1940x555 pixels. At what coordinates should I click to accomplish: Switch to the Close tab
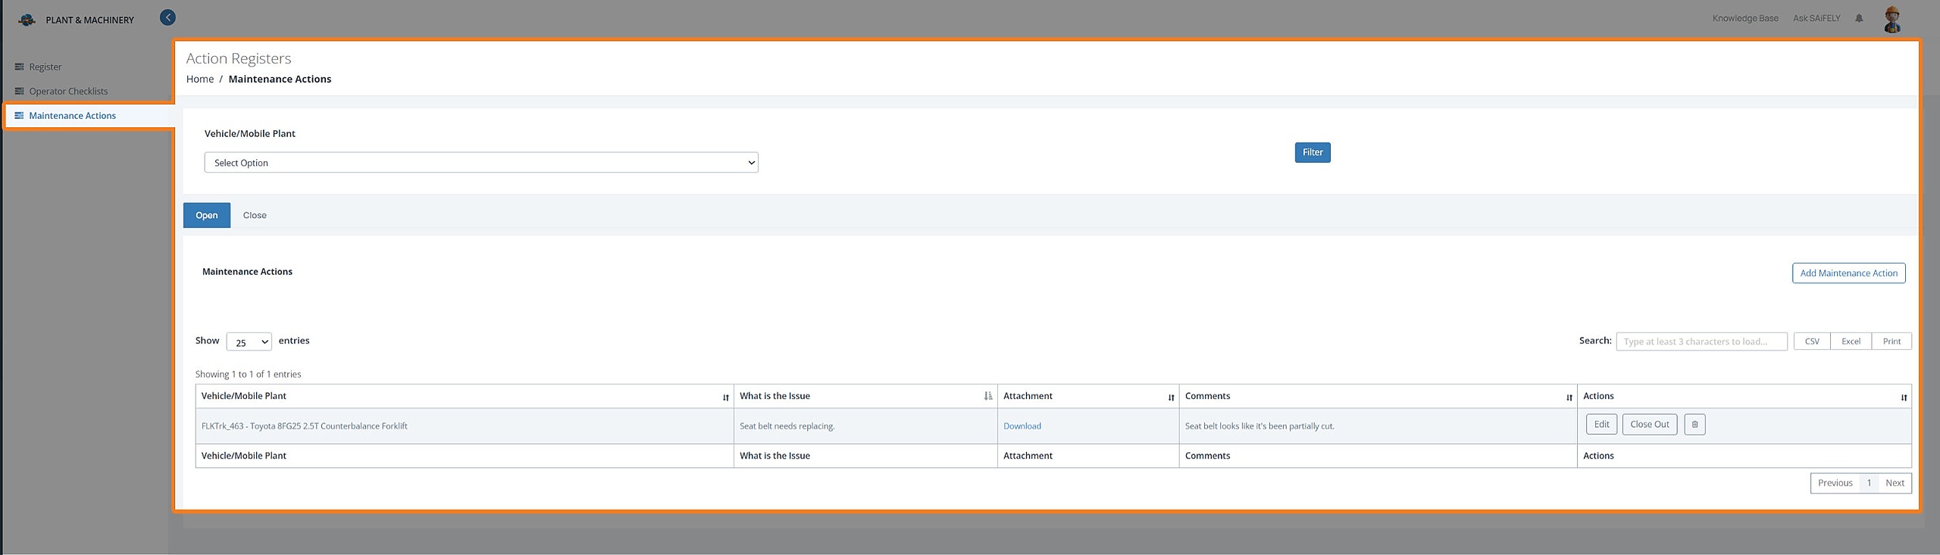coord(255,215)
